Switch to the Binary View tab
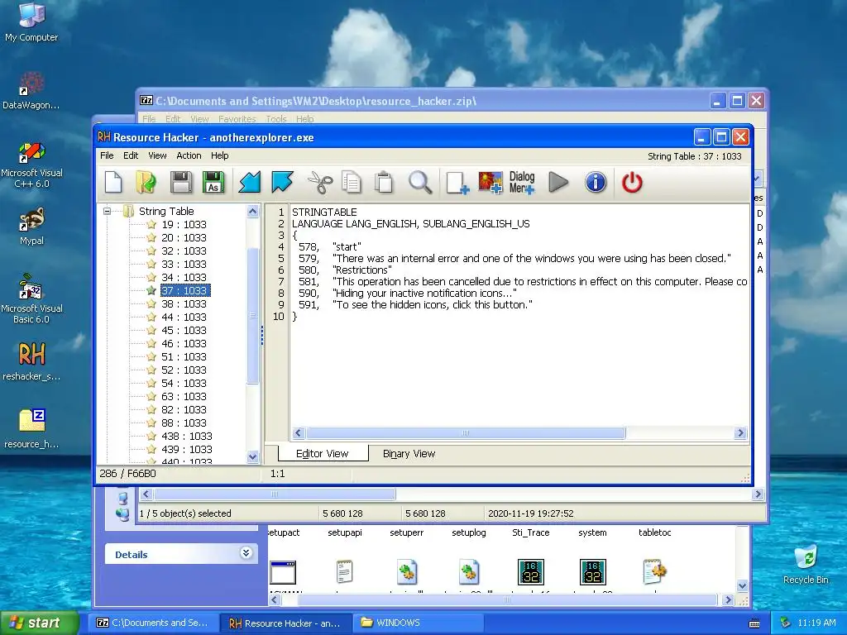Screen dimensions: 847x635 coord(409,454)
